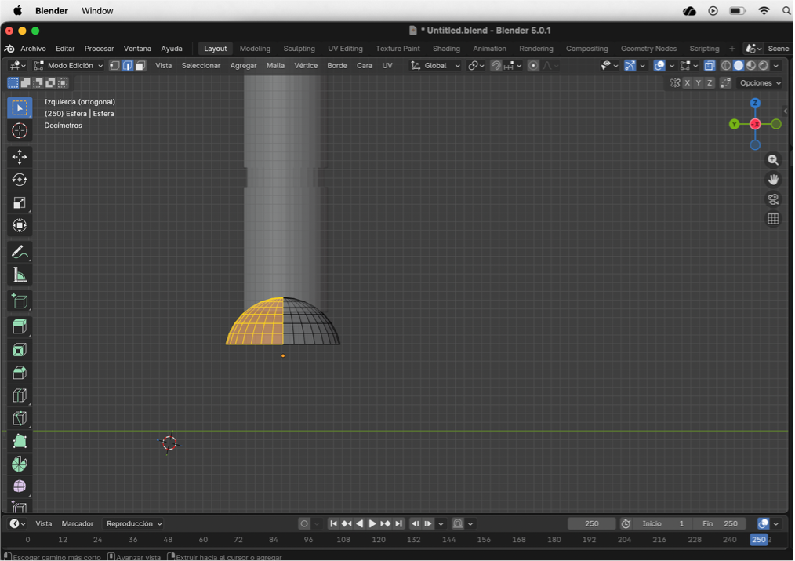This screenshot has width=795, height=561.
Task: Click the zoom magnifier viewport icon
Action: (773, 160)
